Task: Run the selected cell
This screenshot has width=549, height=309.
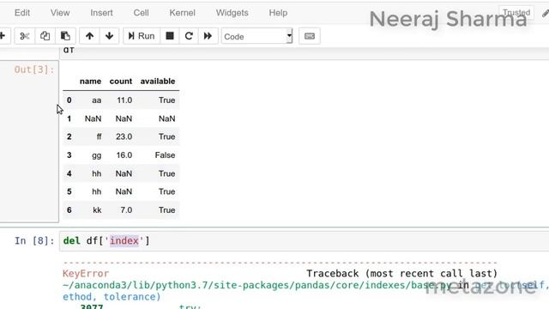Action: [x=142, y=36]
